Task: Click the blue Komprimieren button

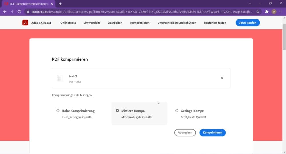Action: coord(212,133)
